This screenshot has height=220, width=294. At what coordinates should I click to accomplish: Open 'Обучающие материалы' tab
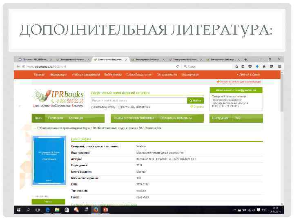176,118
